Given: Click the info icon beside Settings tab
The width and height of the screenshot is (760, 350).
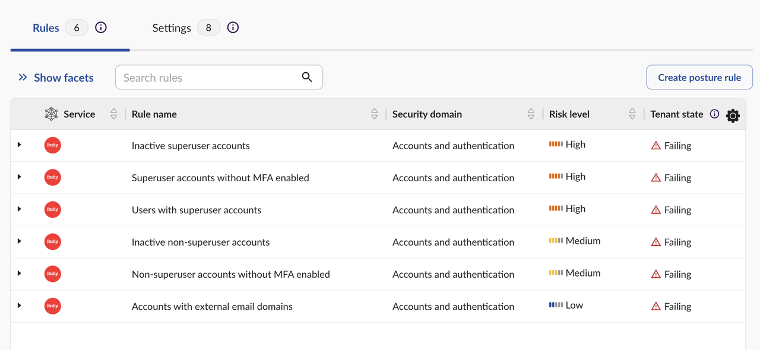Looking at the screenshot, I should click(233, 27).
